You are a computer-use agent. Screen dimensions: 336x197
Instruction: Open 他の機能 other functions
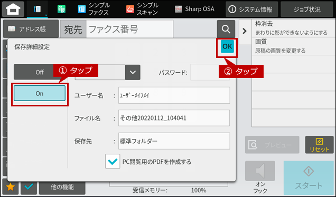point(62,187)
